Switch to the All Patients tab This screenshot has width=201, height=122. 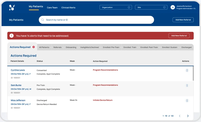pos(44,47)
